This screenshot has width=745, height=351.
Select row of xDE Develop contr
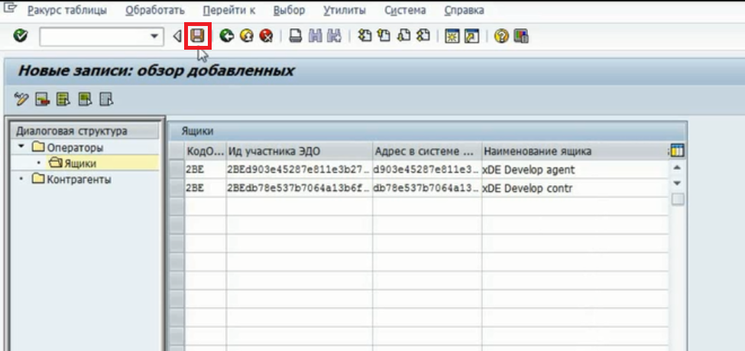point(176,188)
